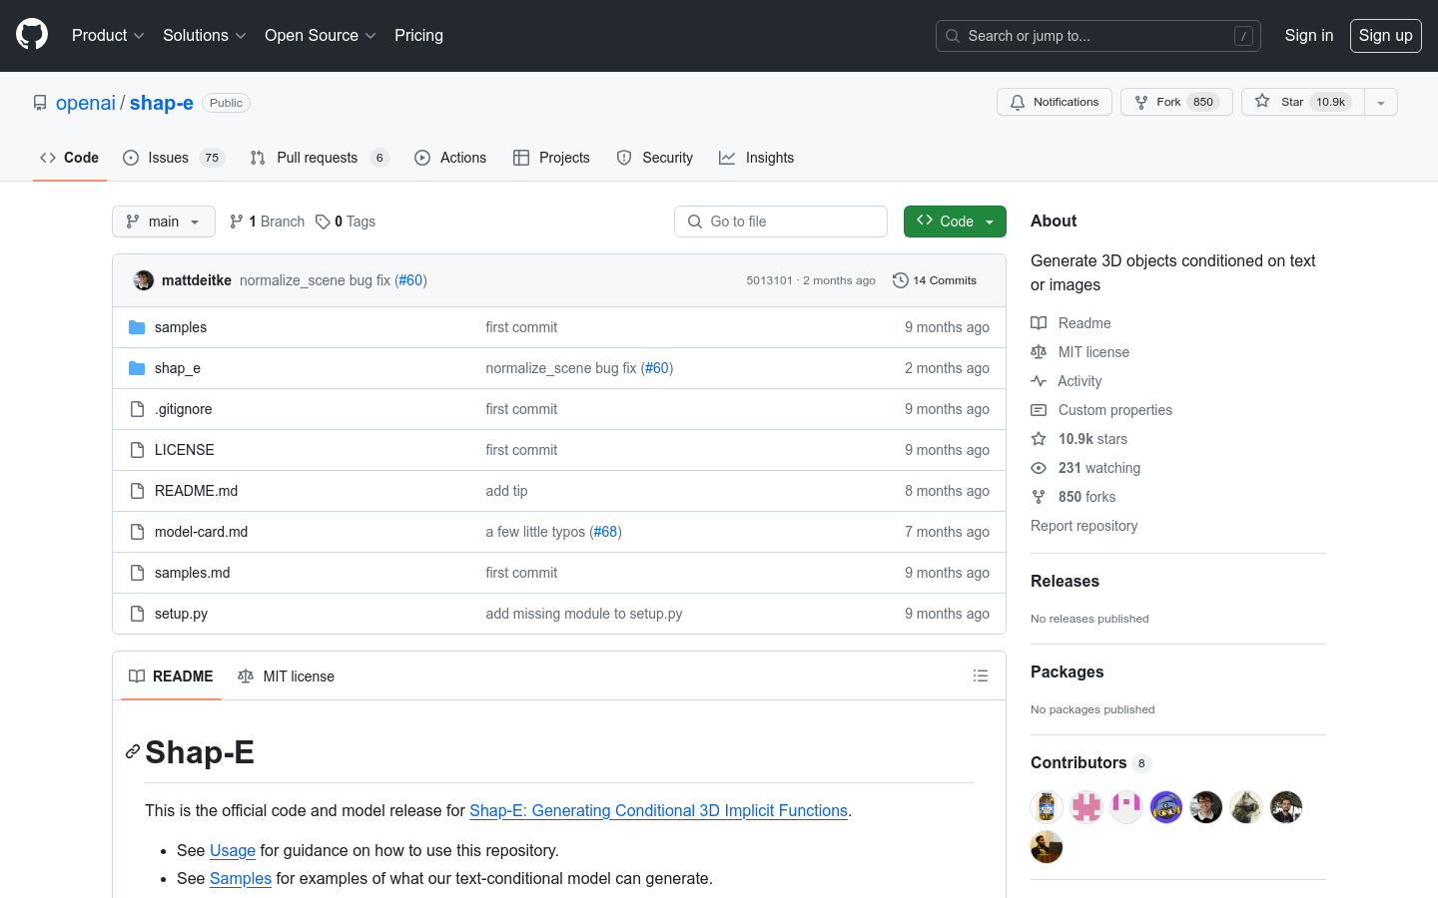The height and width of the screenshot is (898, 1438).
Task: View the 850 forks link
Action: click(1074, 497)
